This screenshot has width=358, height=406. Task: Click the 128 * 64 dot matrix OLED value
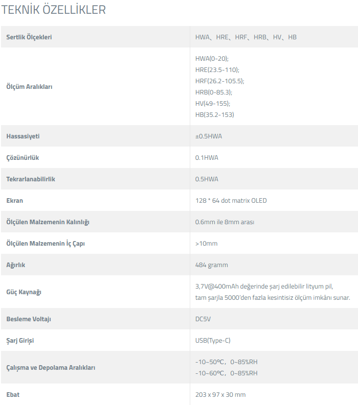[231, 201]
